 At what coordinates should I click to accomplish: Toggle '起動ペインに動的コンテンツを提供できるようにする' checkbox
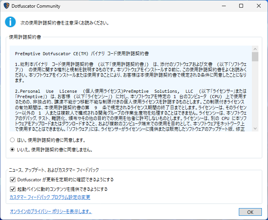(x=13, y=189)
